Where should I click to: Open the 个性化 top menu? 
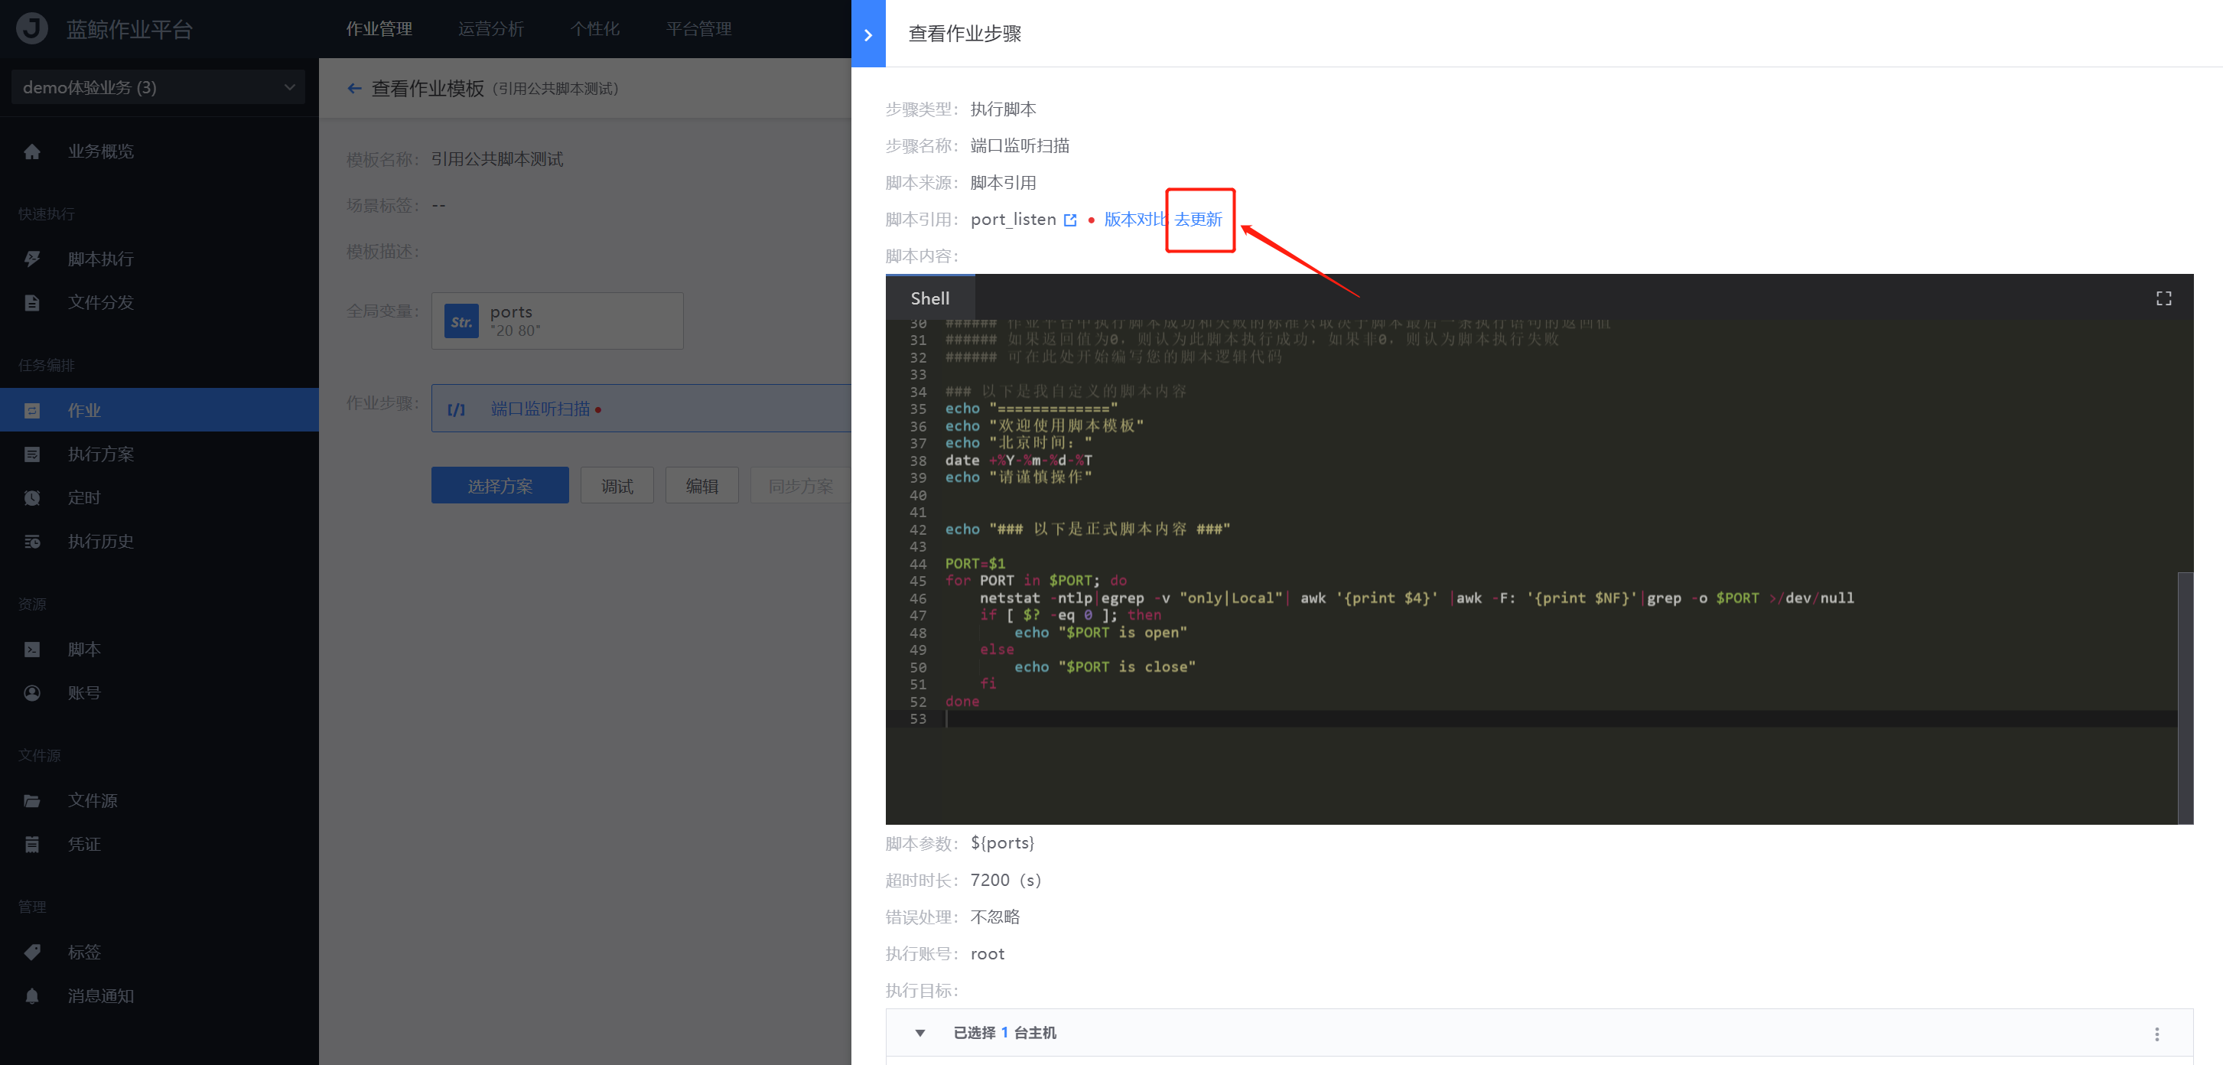tap(594, 28)
